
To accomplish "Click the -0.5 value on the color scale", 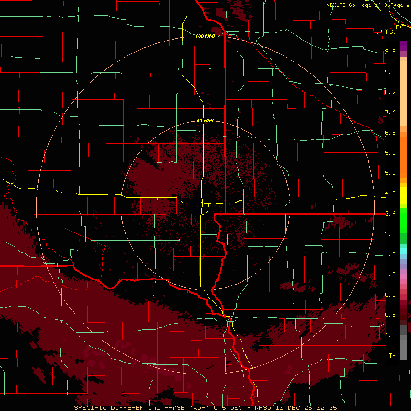I will 389,315.
